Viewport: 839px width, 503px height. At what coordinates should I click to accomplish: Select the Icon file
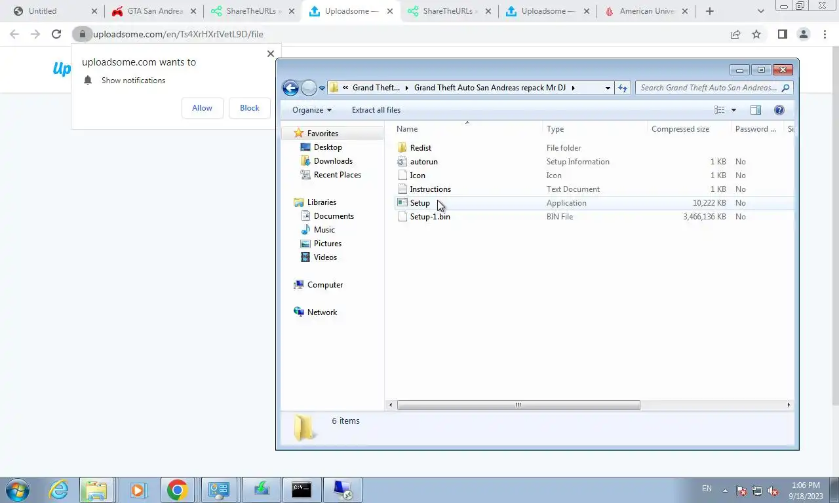[x=417, y=176]
